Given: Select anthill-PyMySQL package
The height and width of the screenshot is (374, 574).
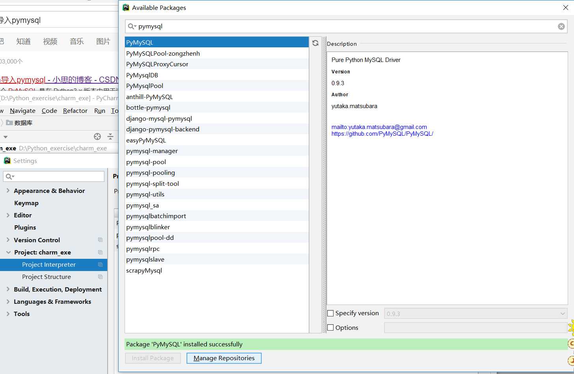Looking at the screenshot, I should pos(217,97).
